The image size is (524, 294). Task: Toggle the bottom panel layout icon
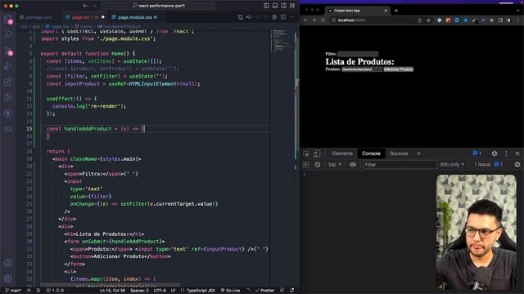tap(275, 6)
